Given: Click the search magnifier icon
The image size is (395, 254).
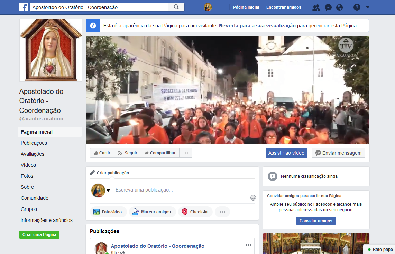Looking at the screenshot, I should tap(176, 7).
